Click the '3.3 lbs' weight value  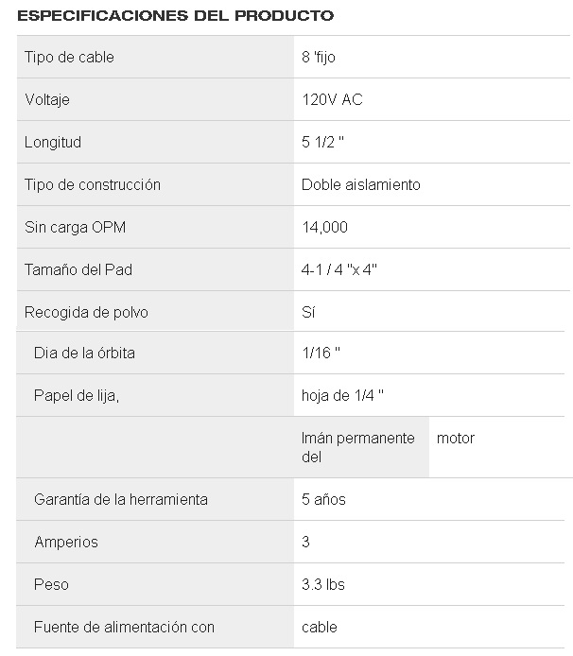[x=323, y=585]
